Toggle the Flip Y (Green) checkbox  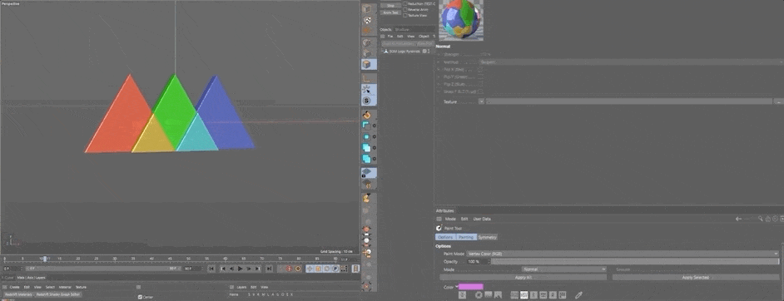point(480,76)
